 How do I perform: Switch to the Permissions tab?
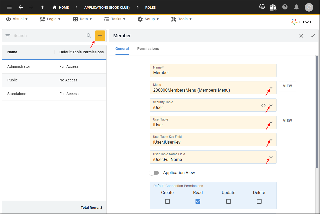point(148,49)
